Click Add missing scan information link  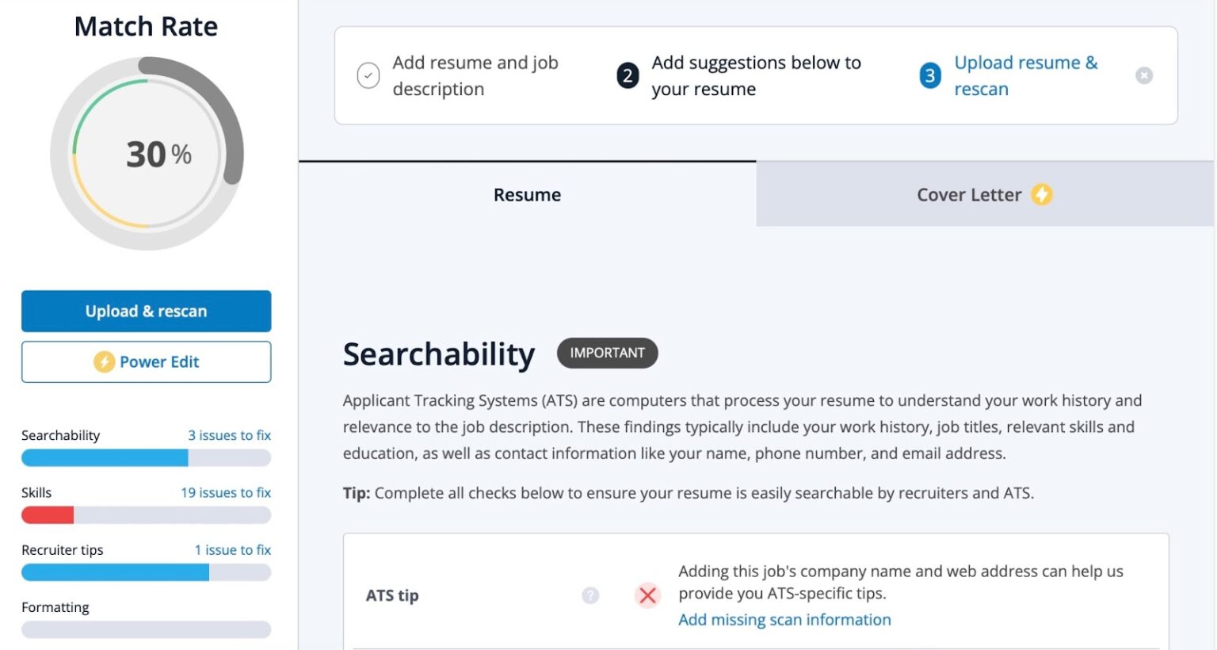pos(784,620)
